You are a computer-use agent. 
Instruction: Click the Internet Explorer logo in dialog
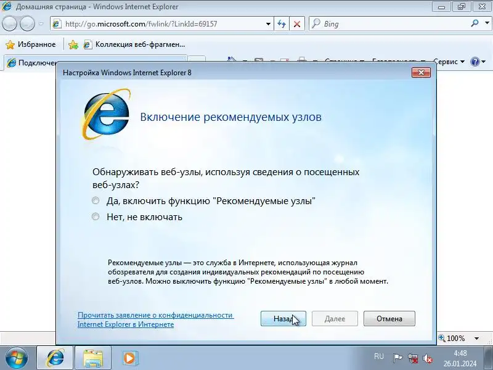click(x=106, y=114)
